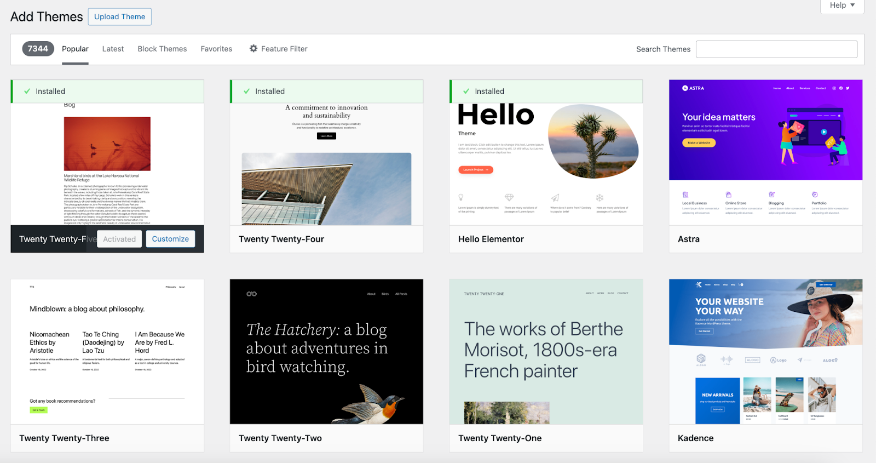Click the Upload Theme button
Viewport: 876px width, 463px height.
coord(119,16)
